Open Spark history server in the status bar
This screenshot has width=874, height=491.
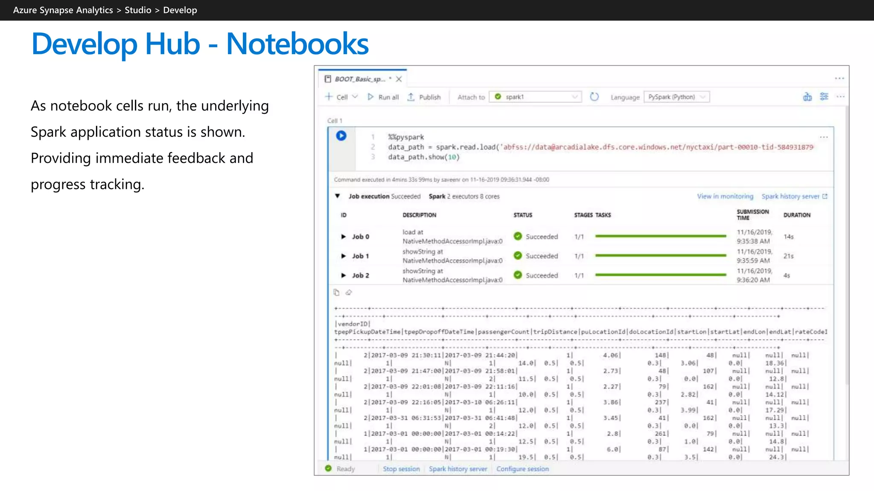pyautogui.click(x=458, y=469)
